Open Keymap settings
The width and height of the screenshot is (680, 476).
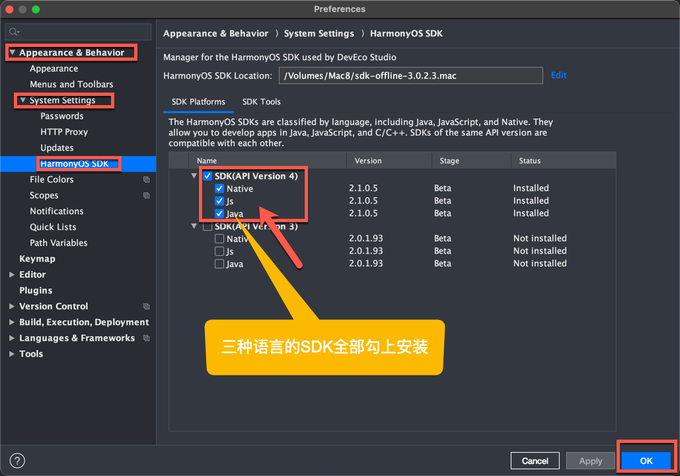[37, 258]
